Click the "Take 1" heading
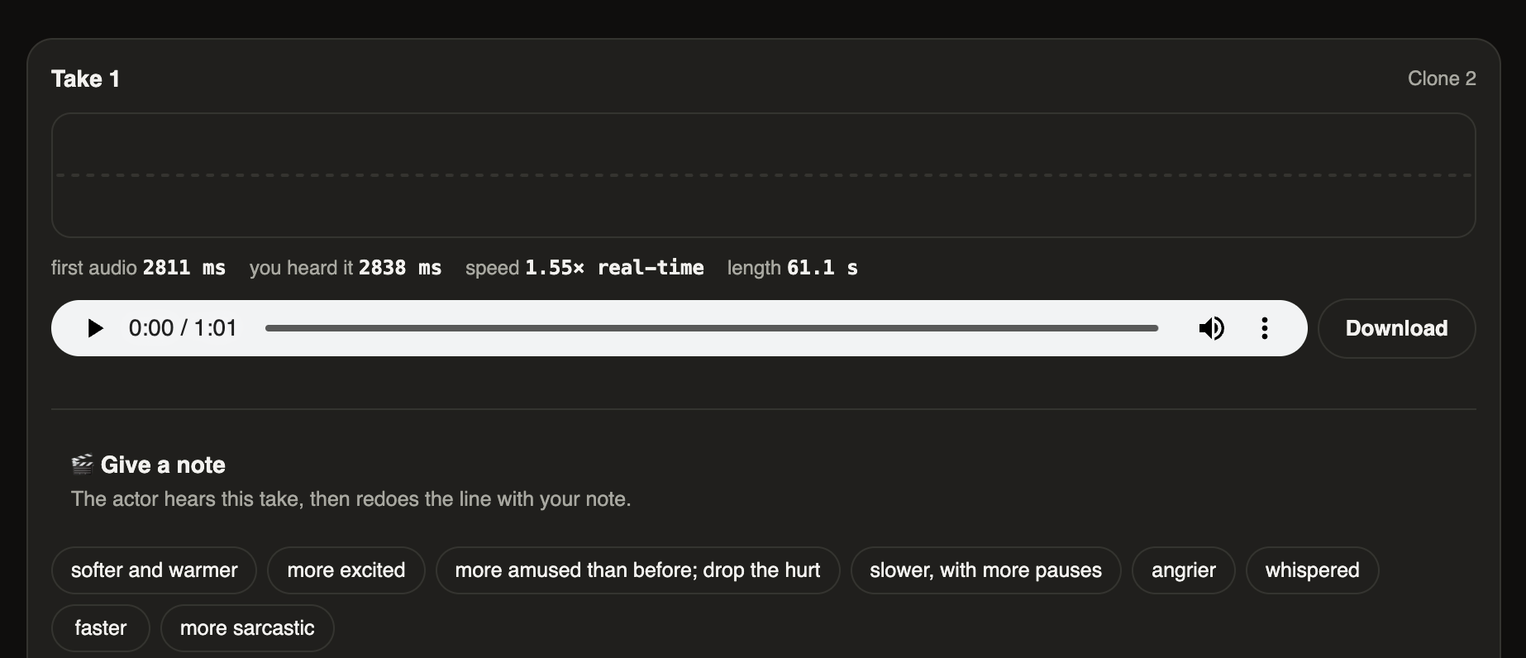This screenshot has height=658, width=1526. pyautogui.click(x=86, y=79)
